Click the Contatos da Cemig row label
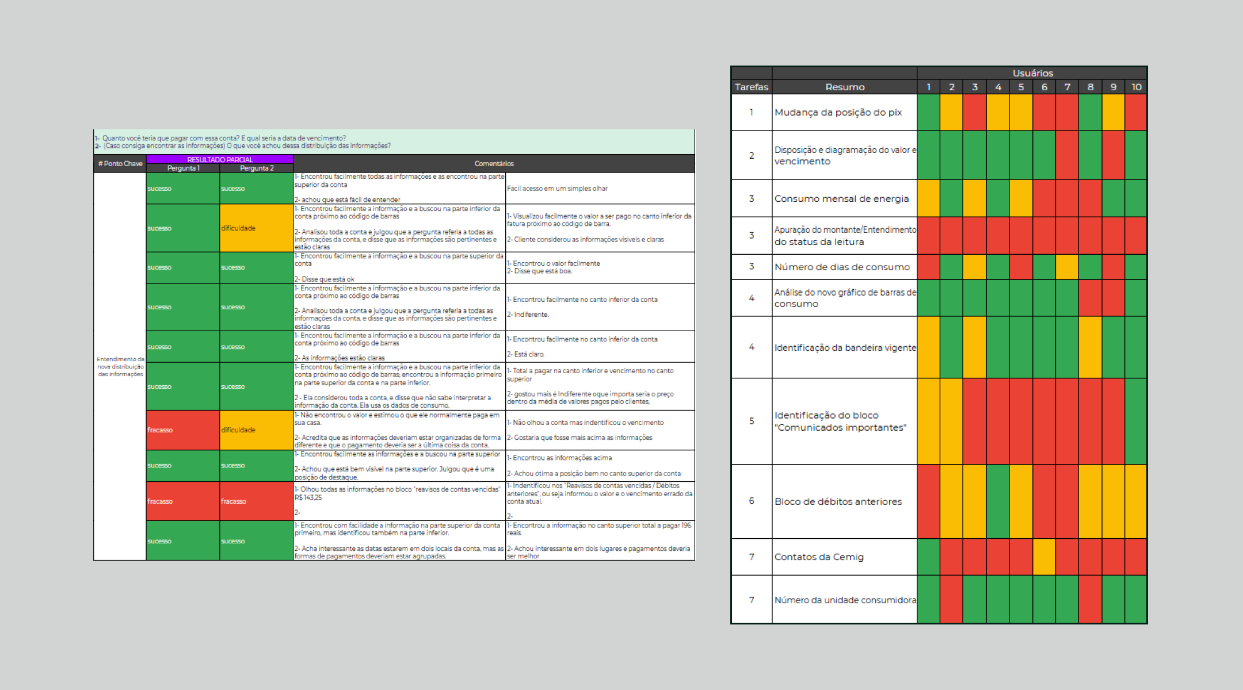The width and height of the screenshot is (1243, 690). 818,557
